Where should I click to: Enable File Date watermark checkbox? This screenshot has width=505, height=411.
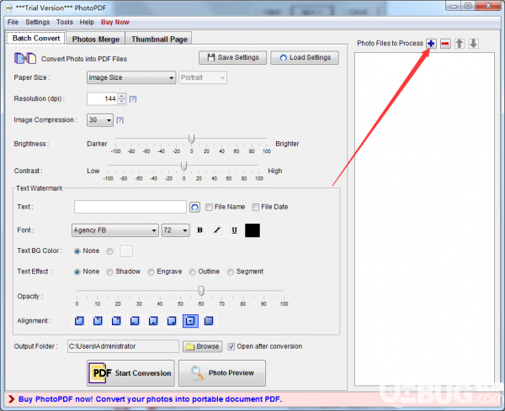pyautogui.click(x=255, y=207)
